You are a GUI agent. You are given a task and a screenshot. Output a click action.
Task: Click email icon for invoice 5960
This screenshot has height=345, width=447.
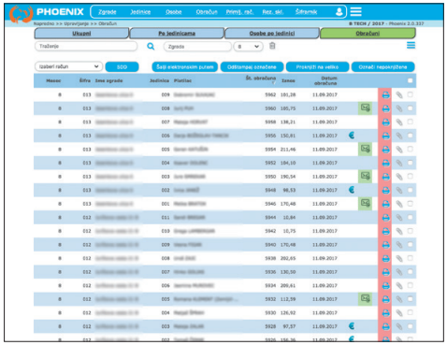tap(365, 108)
